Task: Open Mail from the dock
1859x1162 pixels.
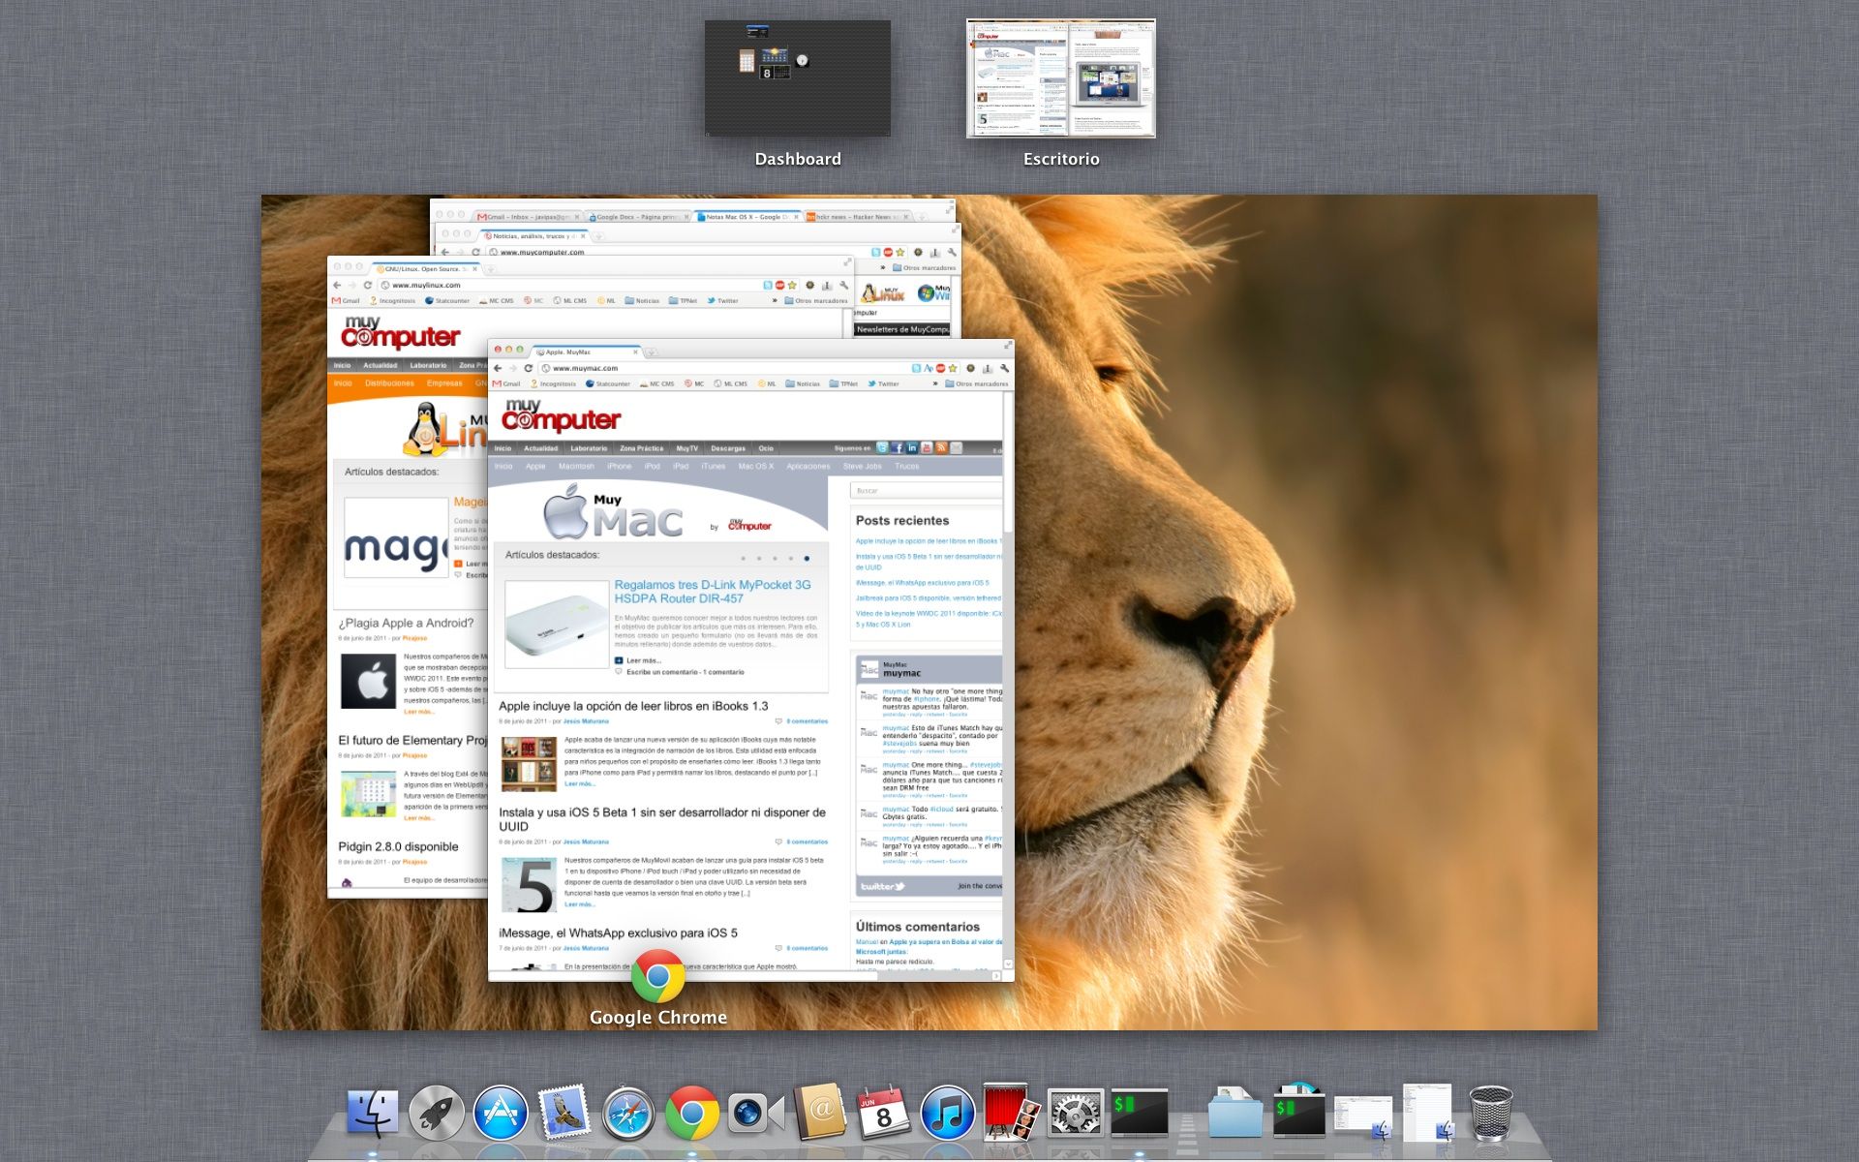Action: coord(564,1114)
